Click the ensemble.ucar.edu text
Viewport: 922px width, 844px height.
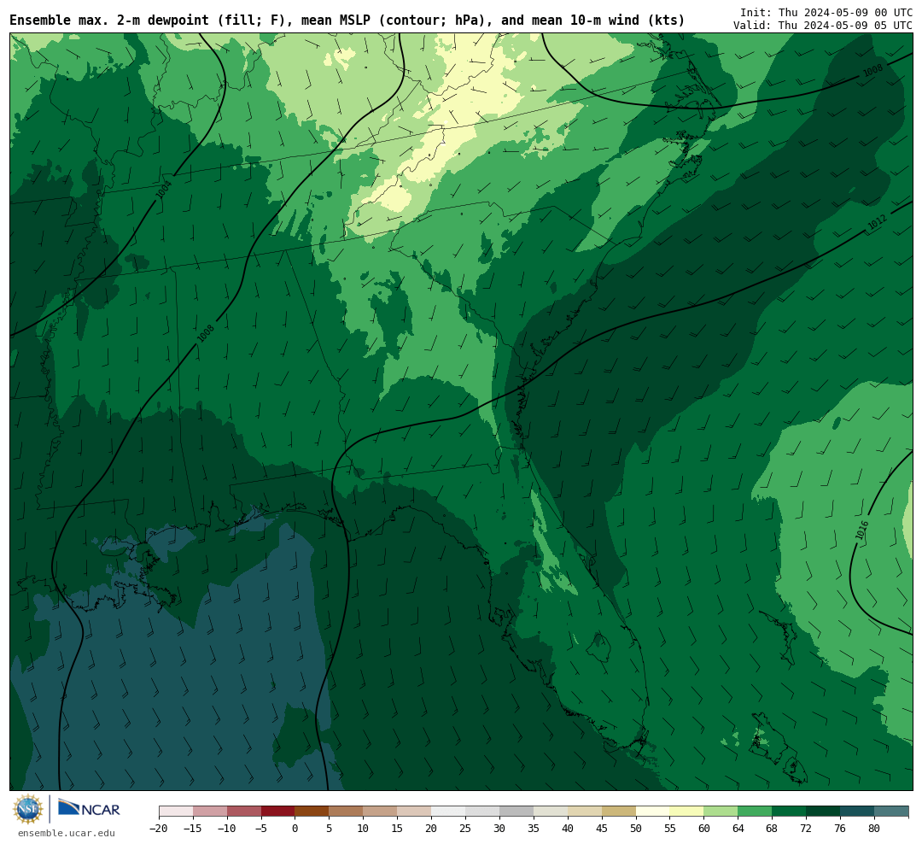click(x=67, y=833)
